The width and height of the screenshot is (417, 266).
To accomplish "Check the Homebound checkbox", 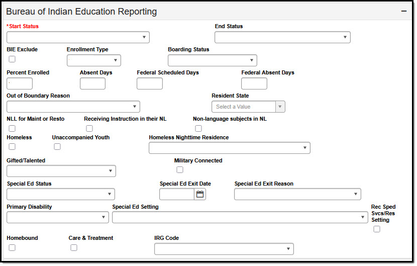I will point(12,247).
